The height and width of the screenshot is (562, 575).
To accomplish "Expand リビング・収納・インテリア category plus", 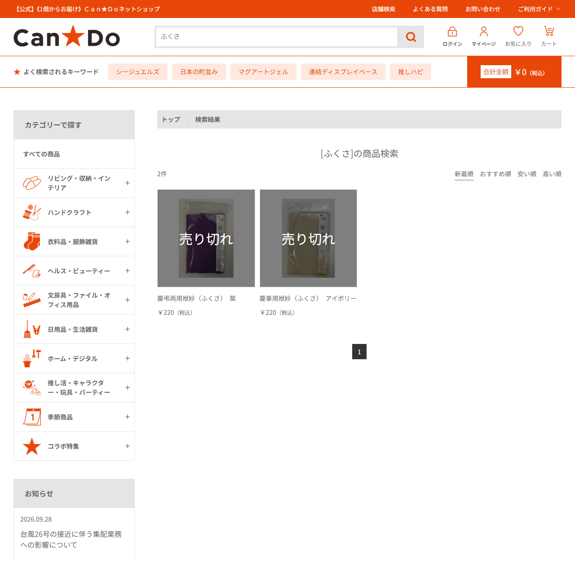I will (x=128, y=183).
